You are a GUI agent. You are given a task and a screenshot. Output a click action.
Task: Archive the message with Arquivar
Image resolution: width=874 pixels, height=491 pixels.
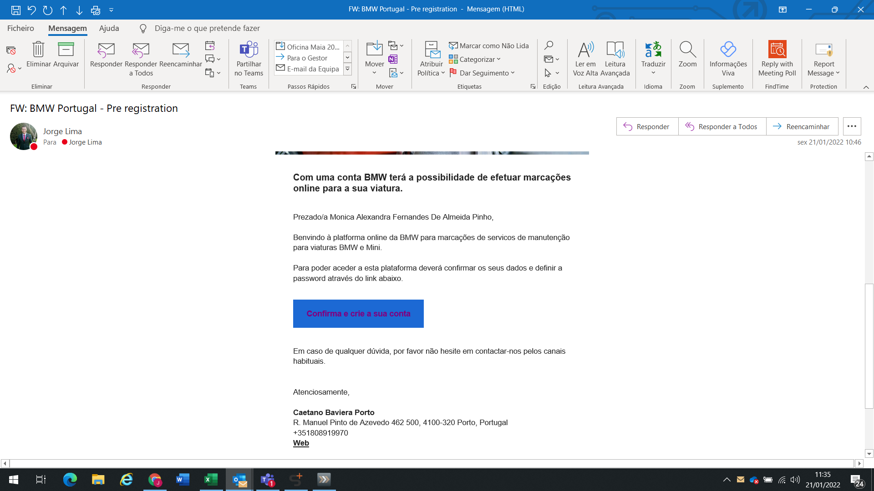66,55
